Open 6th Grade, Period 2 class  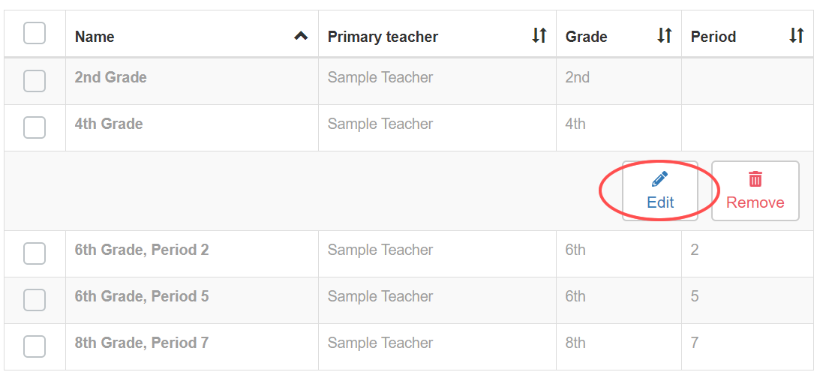(x=142, y=250)
